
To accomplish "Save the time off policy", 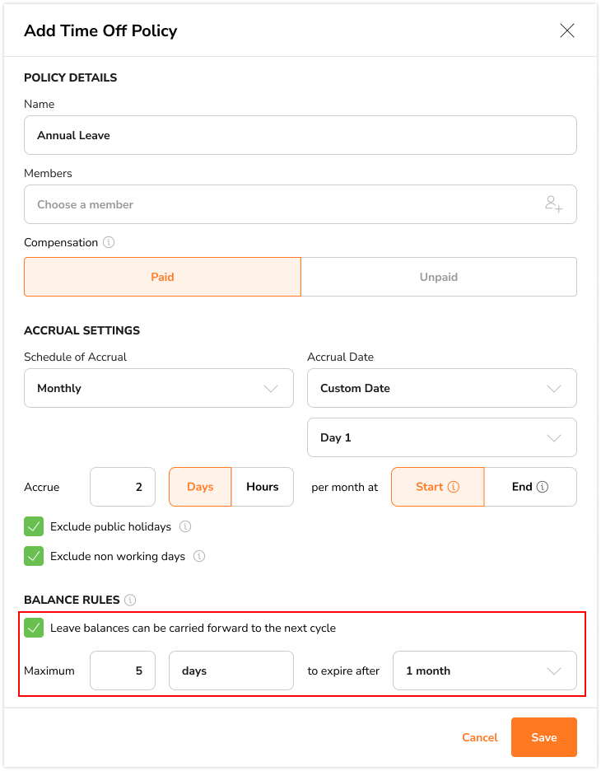I will tap(544, 737).
